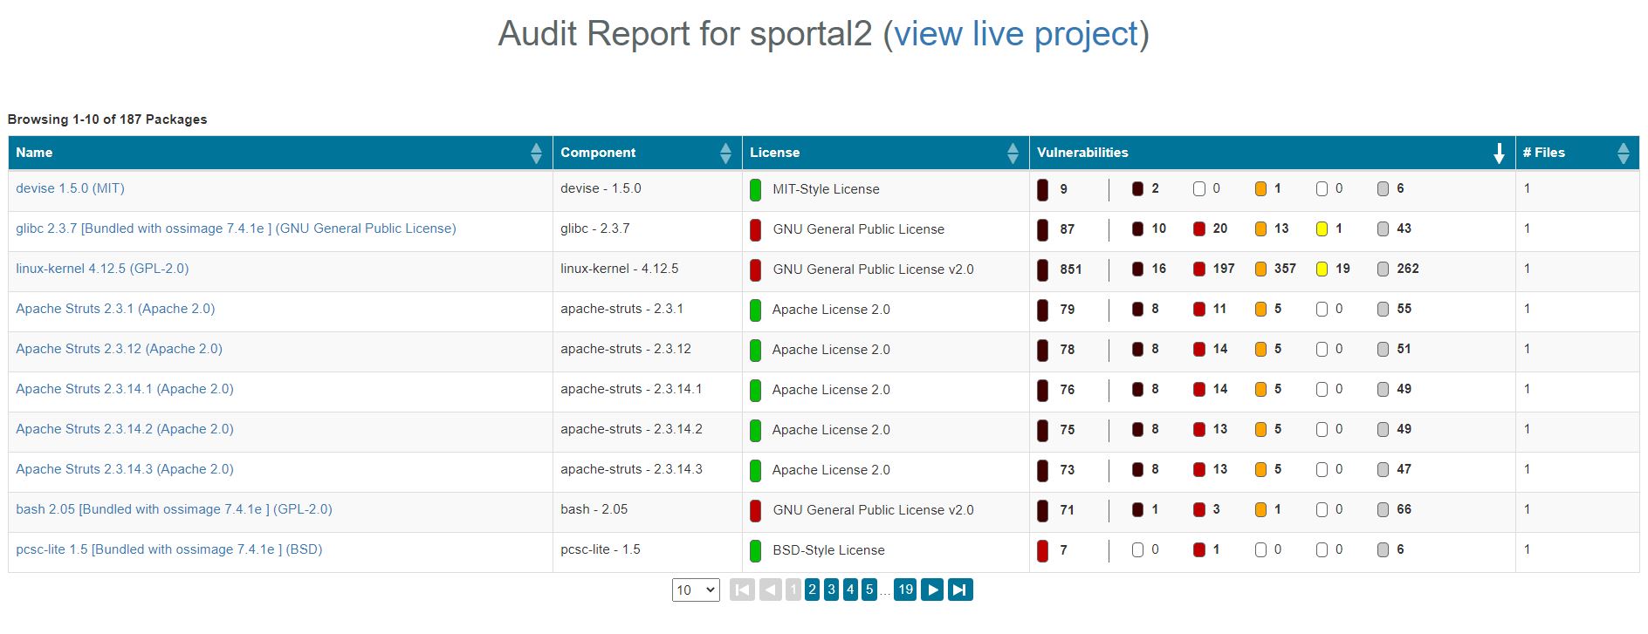
Task: Go to page 19 of packages
Action: tap(905, 590)
